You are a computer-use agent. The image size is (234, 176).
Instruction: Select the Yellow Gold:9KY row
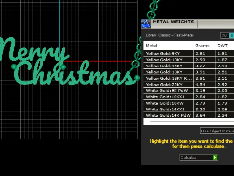coord(189,53)
